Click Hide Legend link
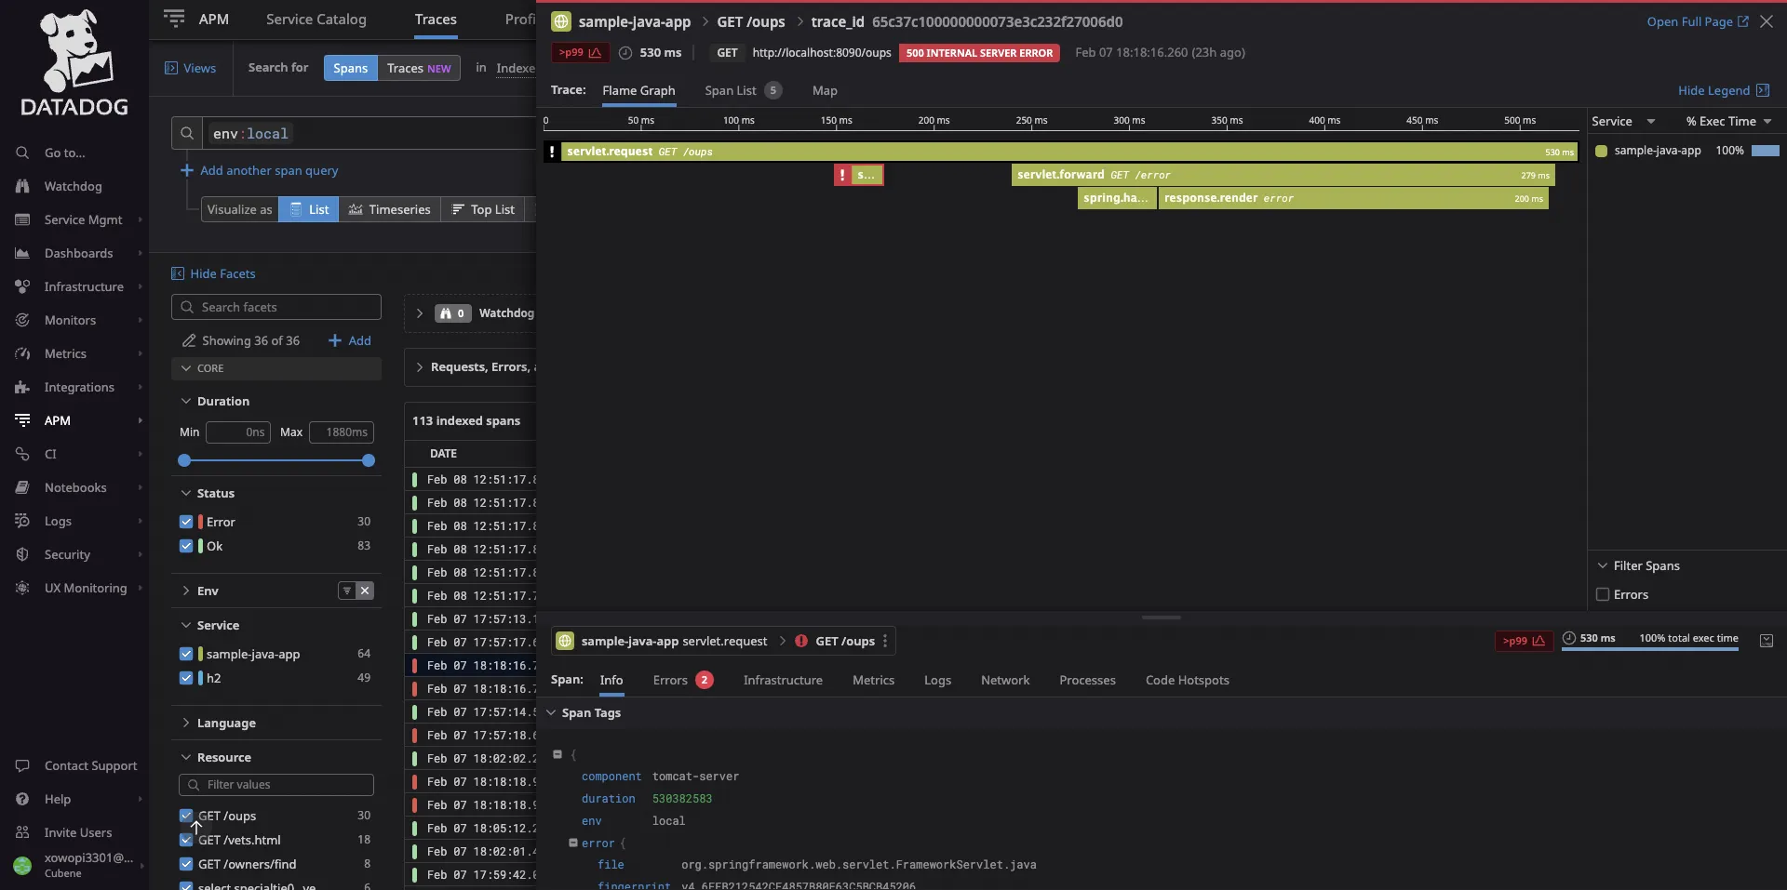1787x890 pixels. (1723, 90)
